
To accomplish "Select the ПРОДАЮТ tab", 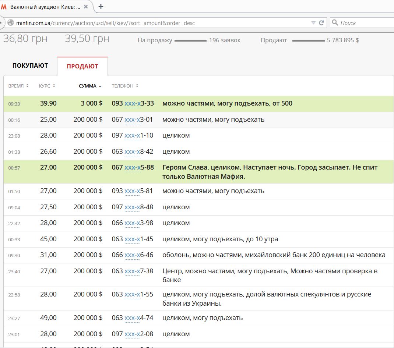I will (x=82, y=66).
